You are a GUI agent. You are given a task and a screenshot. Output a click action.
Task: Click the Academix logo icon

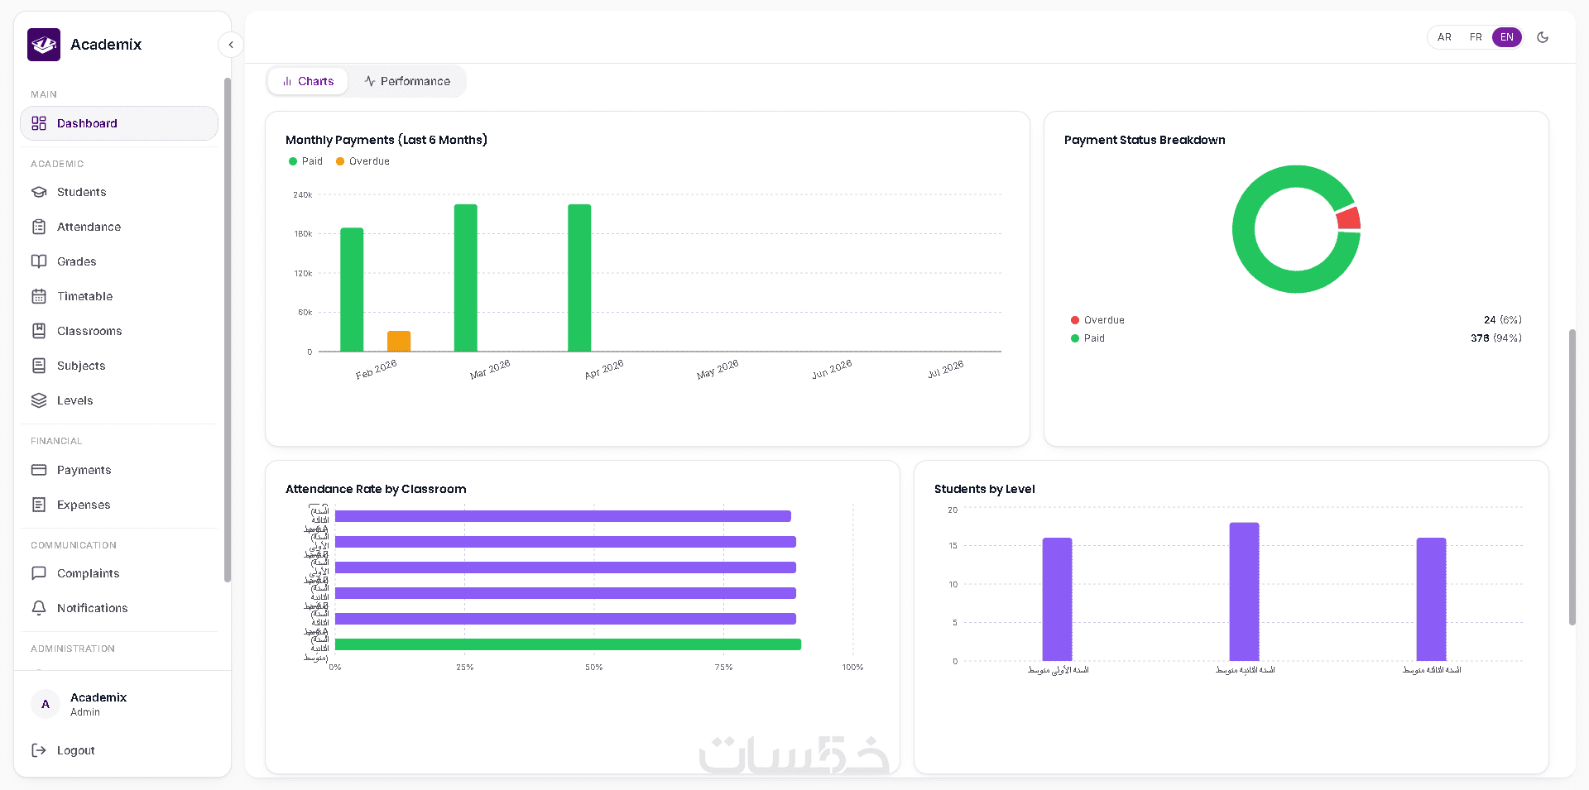pyautogui.click(x=44, y=45)
